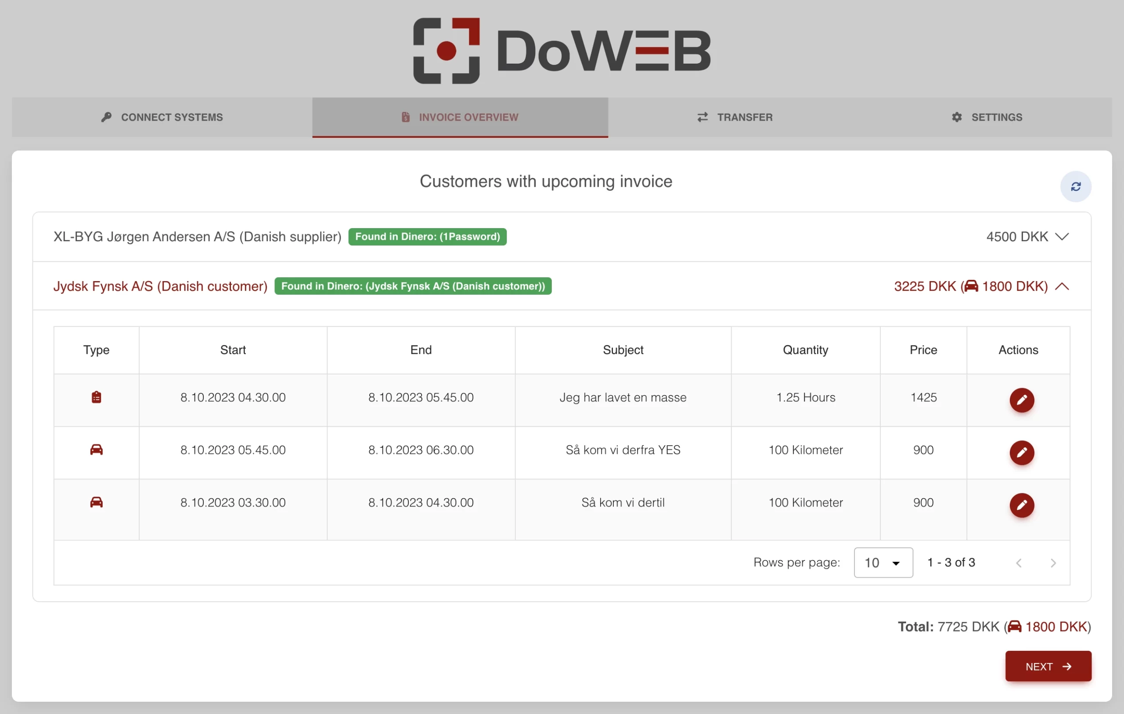
Task: Click the NEXT button
Action: click(x=1048, y=666)
